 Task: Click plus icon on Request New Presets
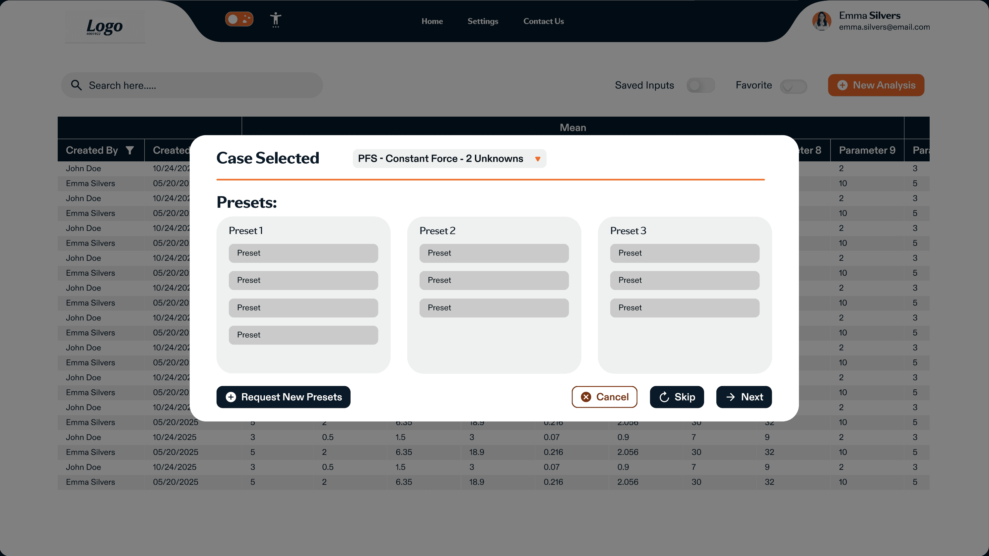(231, 397)
